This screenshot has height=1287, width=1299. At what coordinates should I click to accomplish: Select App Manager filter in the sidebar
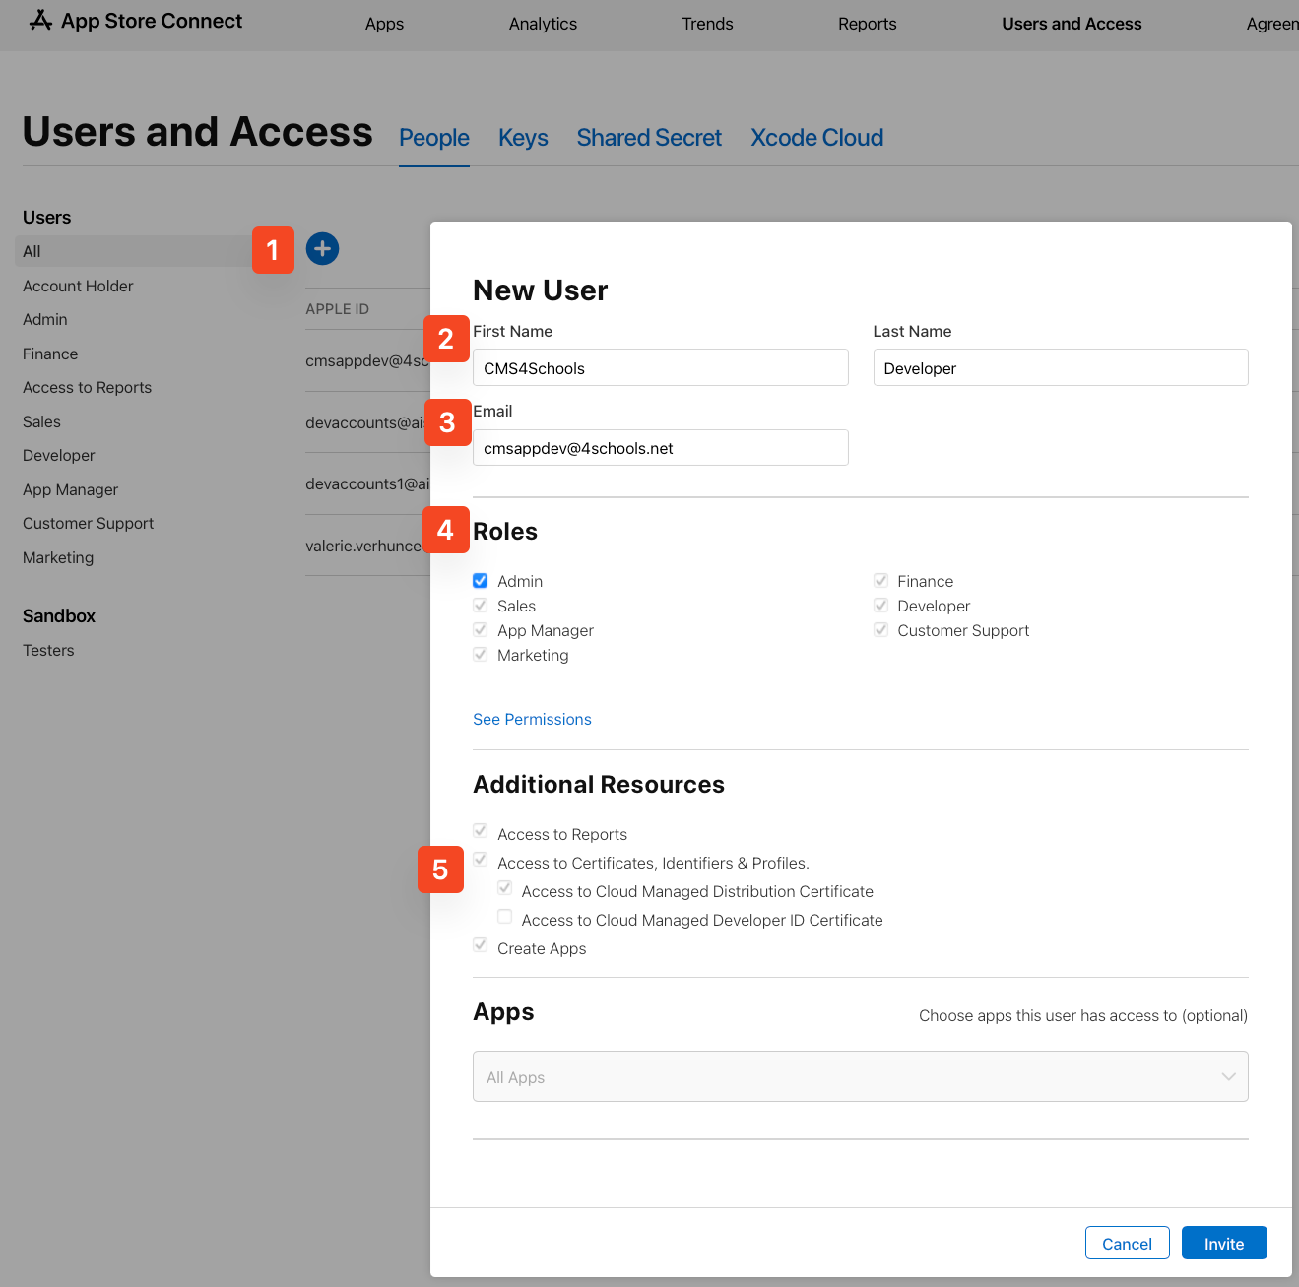pos(70,489)
